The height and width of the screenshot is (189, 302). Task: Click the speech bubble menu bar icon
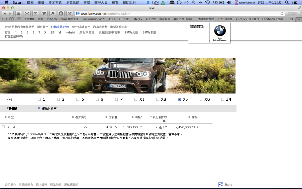tap(179, 2)
